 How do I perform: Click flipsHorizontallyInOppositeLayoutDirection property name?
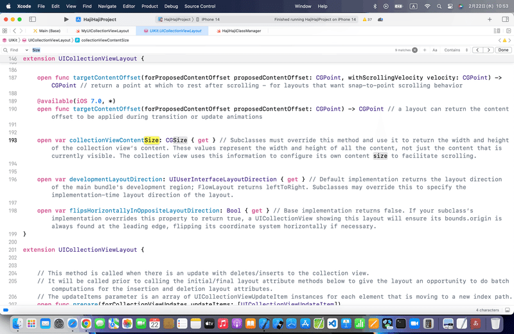[x=144, y=211]
